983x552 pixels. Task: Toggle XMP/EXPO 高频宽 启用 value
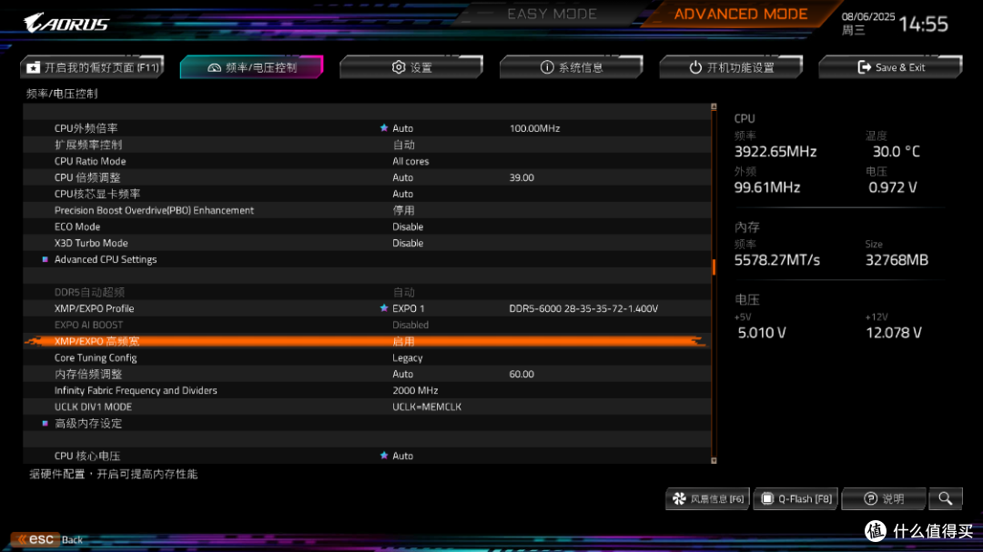click(404, 341)
